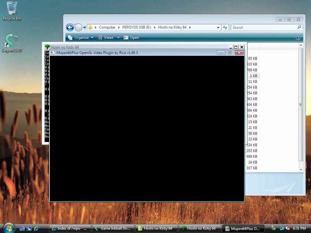Minimize the Mupen64Plus OpenGL Video Plugin window
The width and height of the screenshot is (311, 233).
click(221, 53)
